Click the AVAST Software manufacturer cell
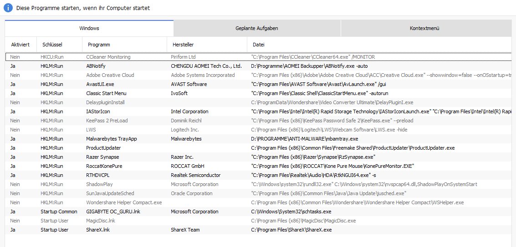Image resolution: width=516 pixels, height=247 pixels. tap(189, 84)
